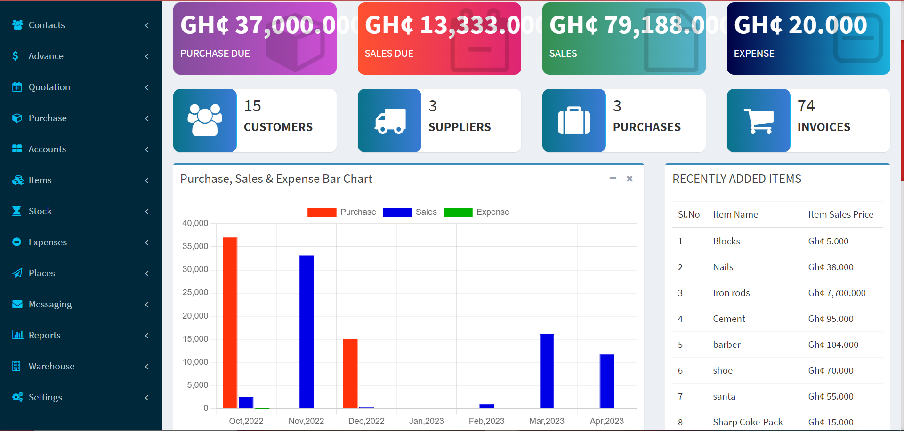Open the Expenses sidebar menu
This screenshot has width=904, height=431.
point(48,242)
